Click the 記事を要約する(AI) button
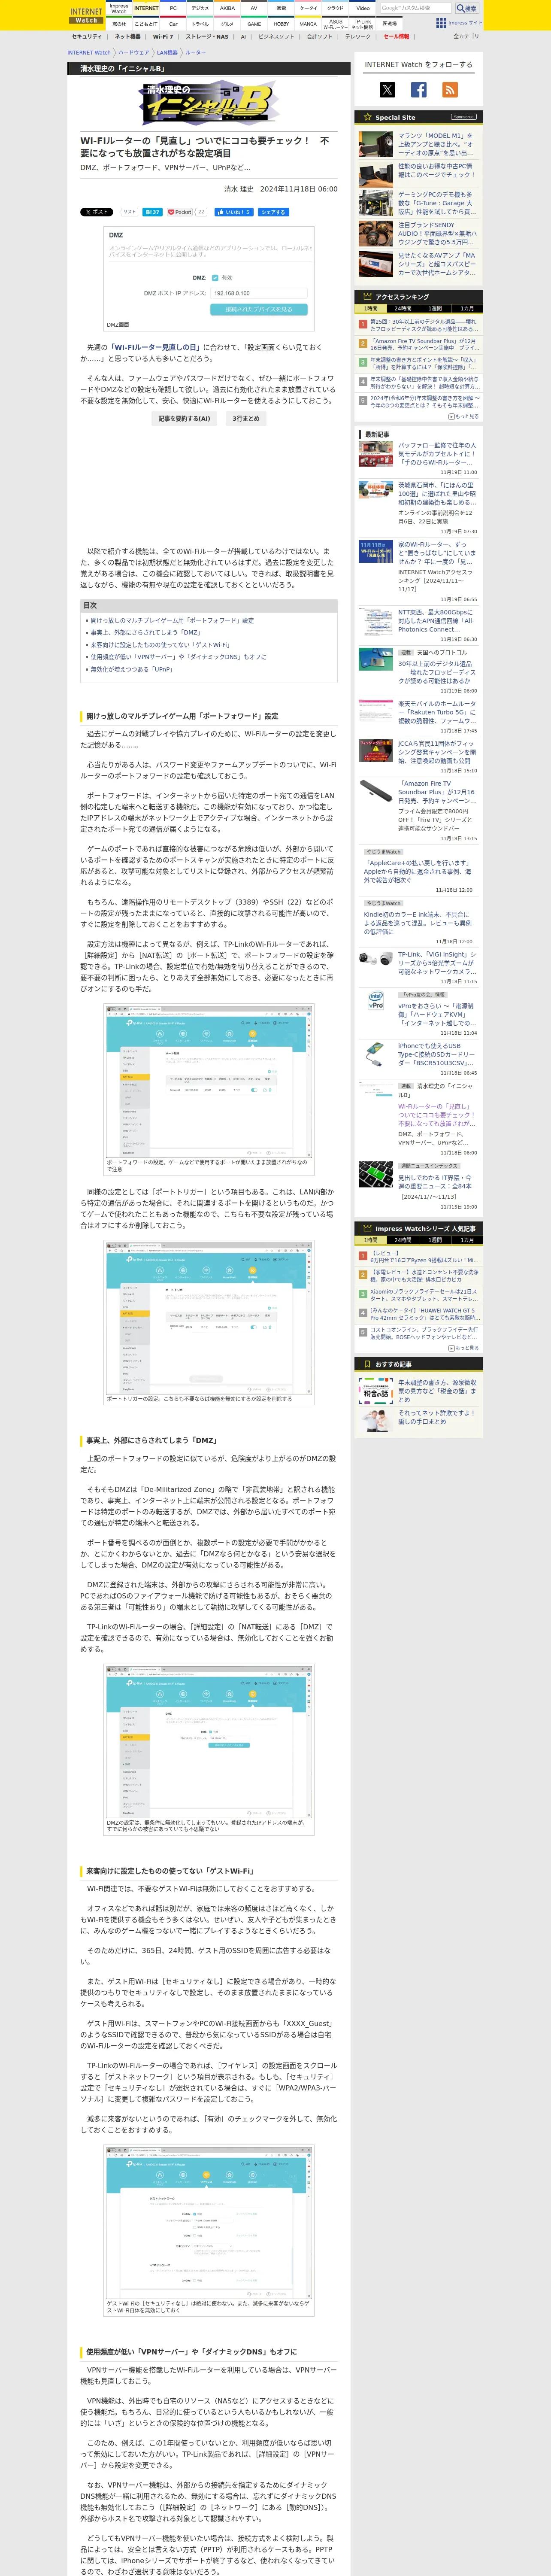551x2576 pixels. 184,419
